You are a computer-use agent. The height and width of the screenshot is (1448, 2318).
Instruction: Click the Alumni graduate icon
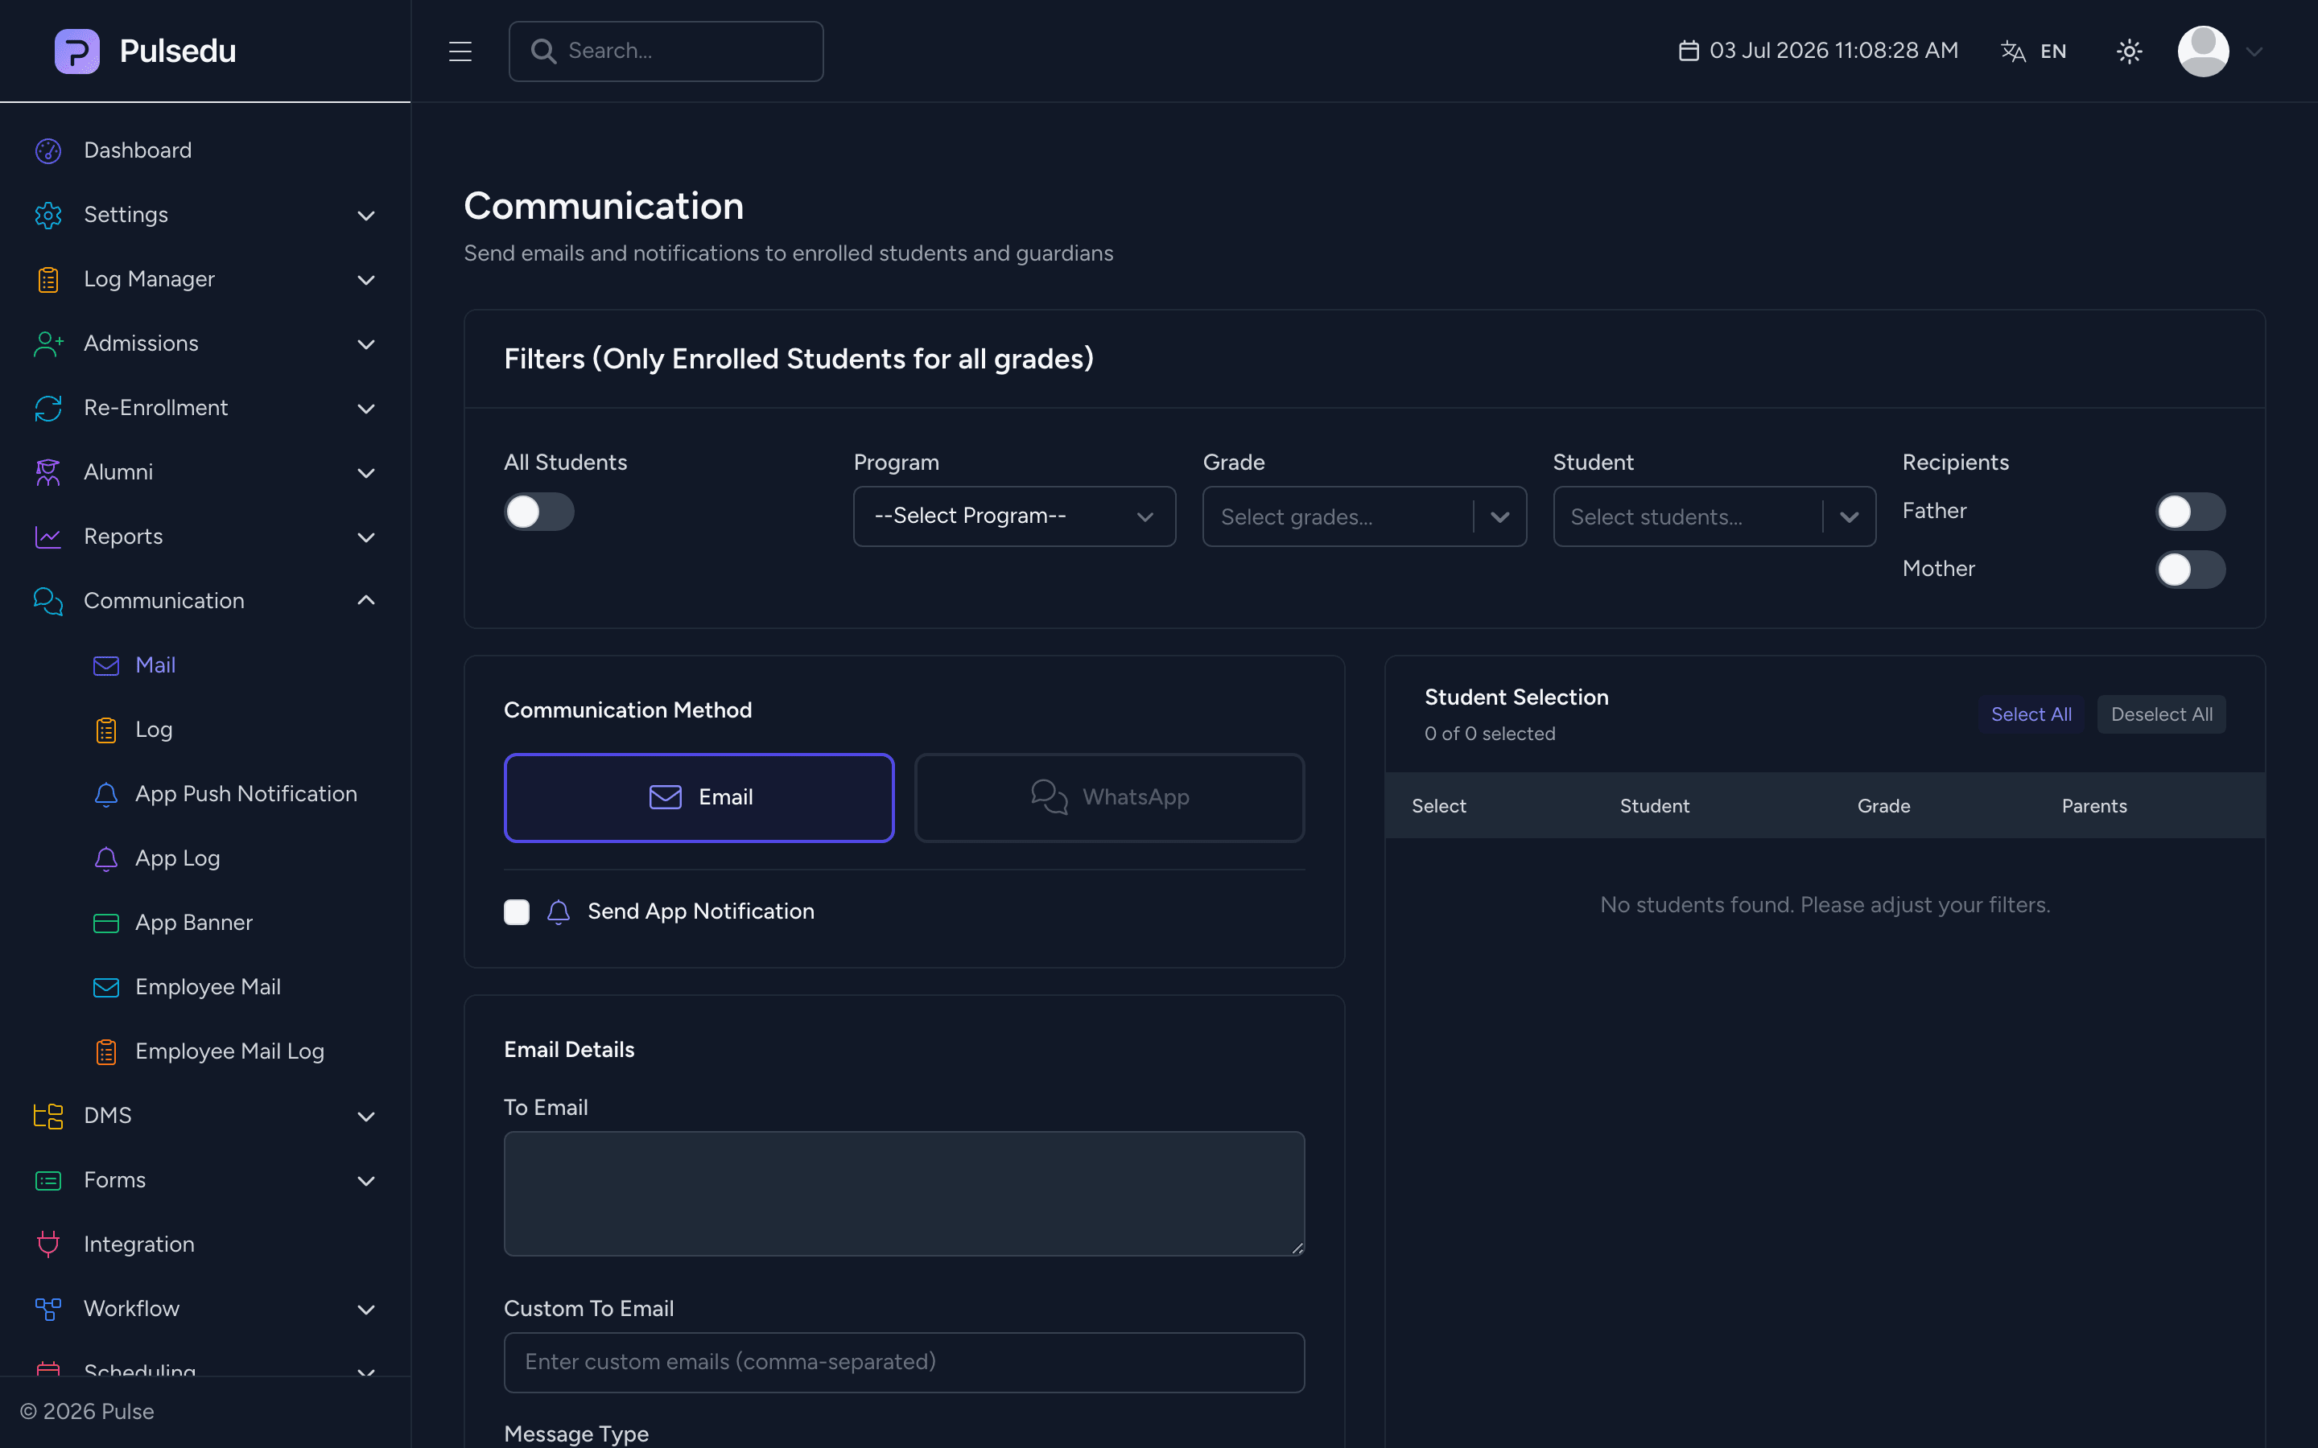click(48, 472)
